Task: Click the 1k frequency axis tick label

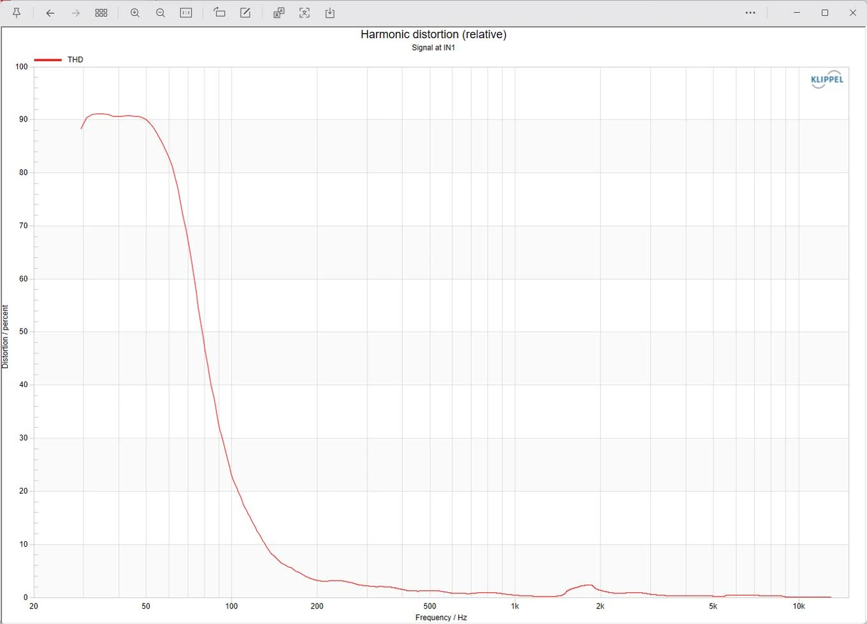Action: pos(515,606)
